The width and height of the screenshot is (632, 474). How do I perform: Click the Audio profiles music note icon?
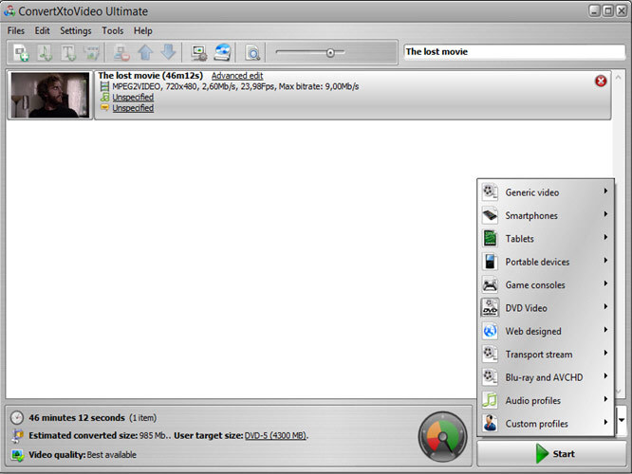[490, 400]
